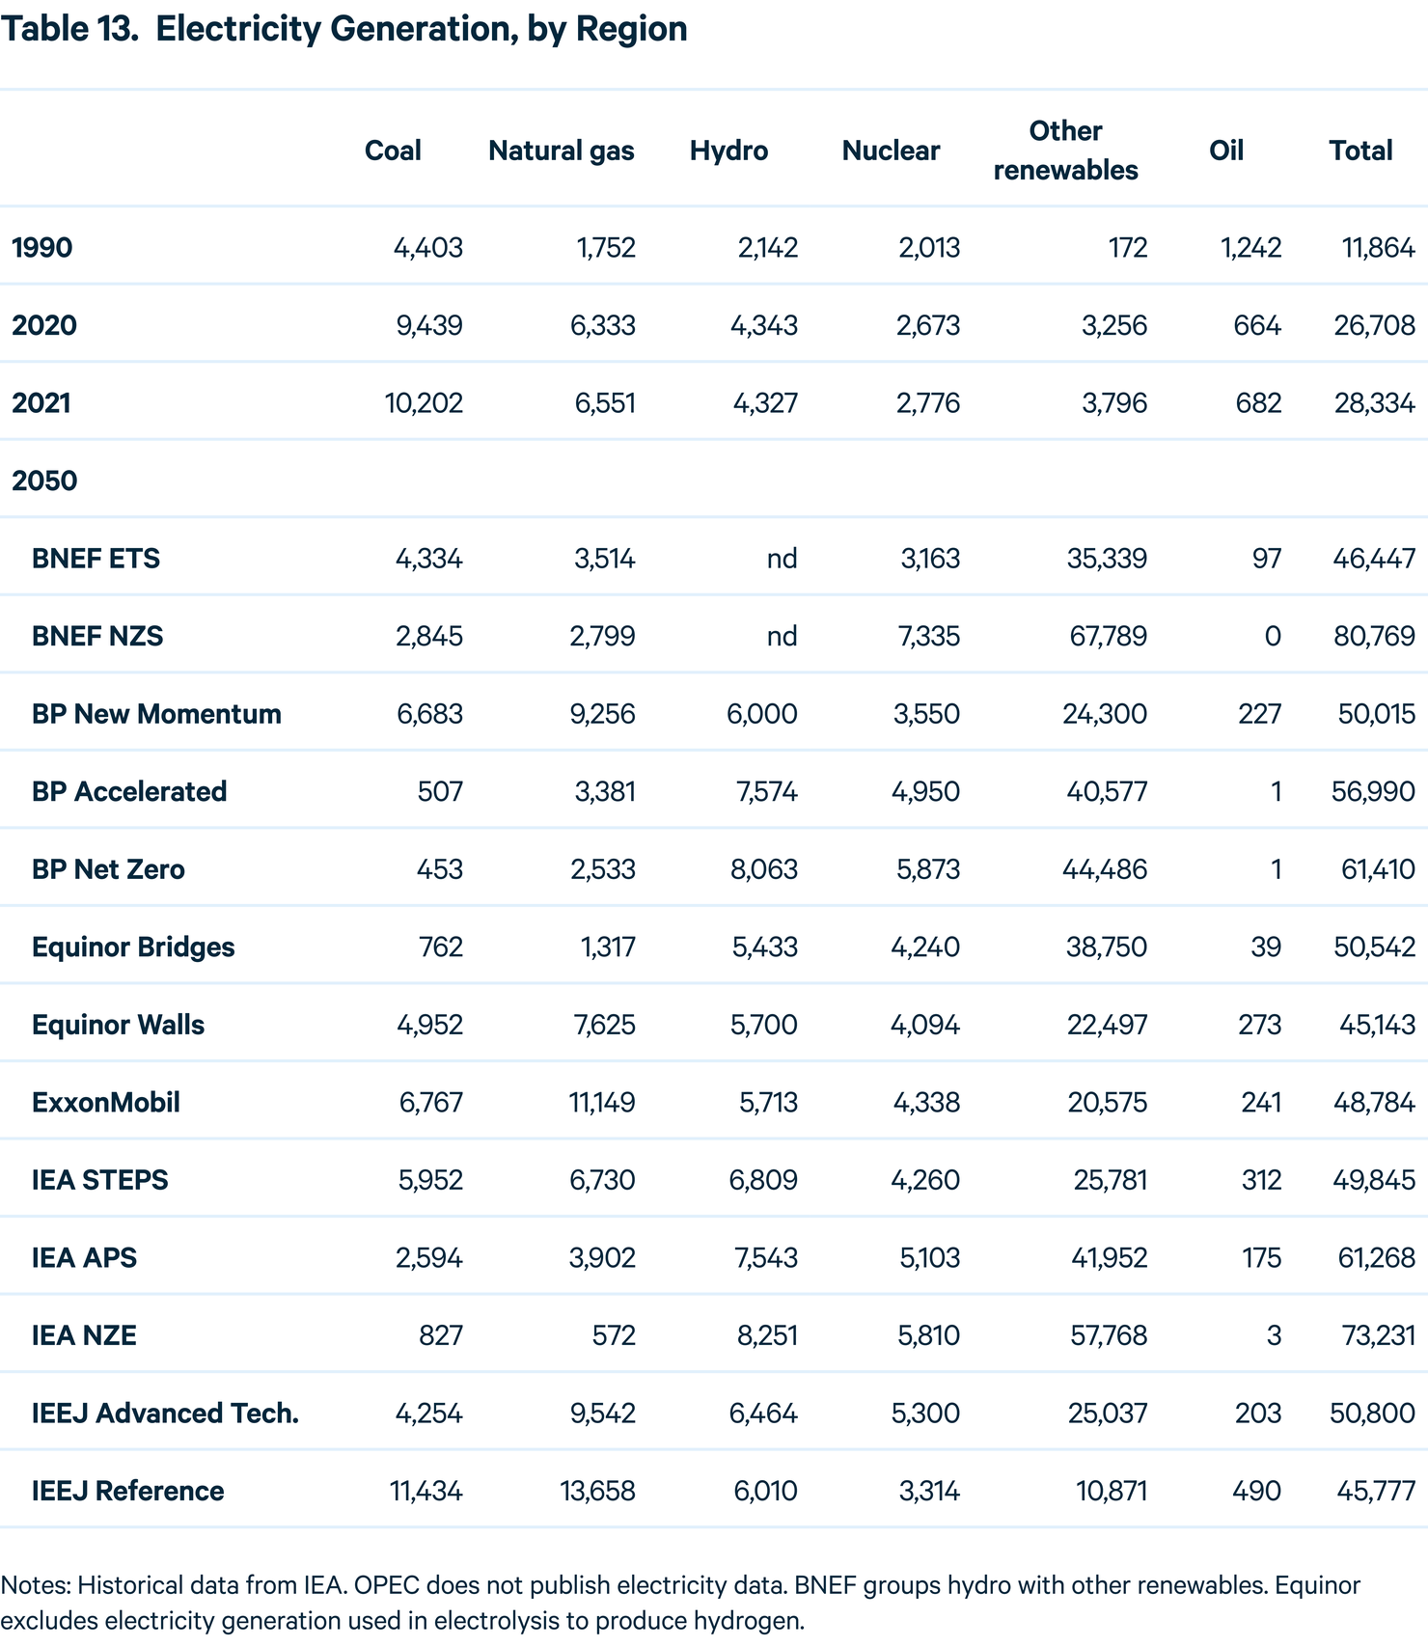Click the 2050 section row label
This screenshot has height=1647, width=1428.
[44, 480]
